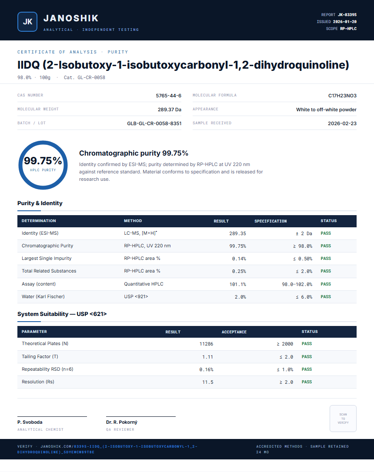Click the DETERMINATION column header
Image resolution: width=374 pixels, height=472 pixels.
[x=39, y=221]
